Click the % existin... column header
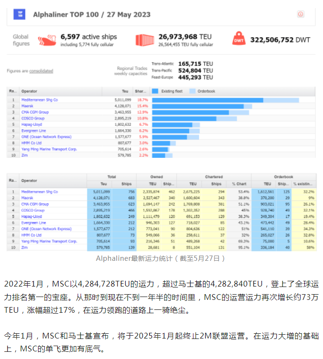 click(x=303, y=184)
